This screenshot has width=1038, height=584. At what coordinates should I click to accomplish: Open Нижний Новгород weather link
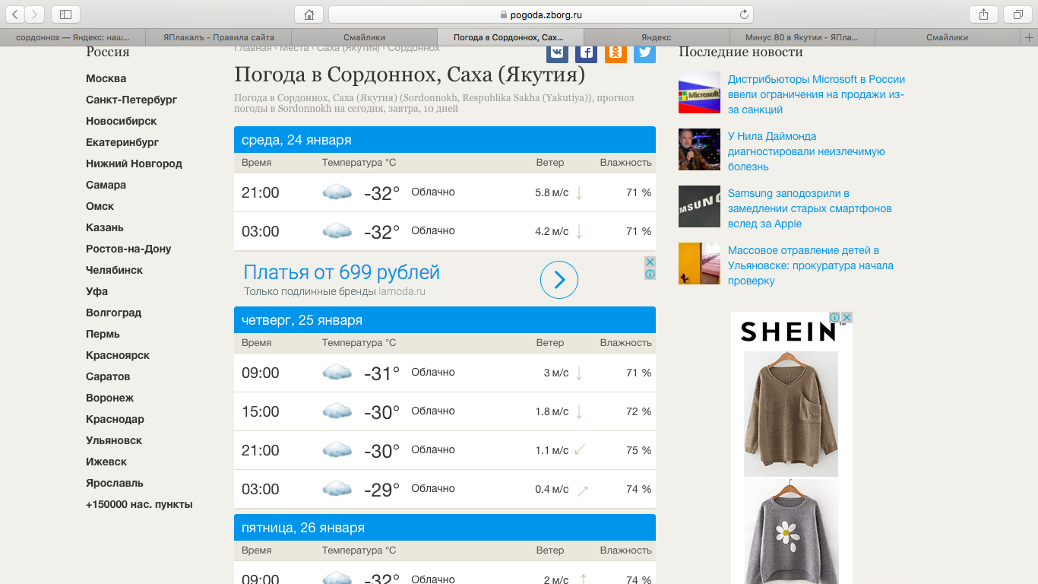(x=134, y=163)
